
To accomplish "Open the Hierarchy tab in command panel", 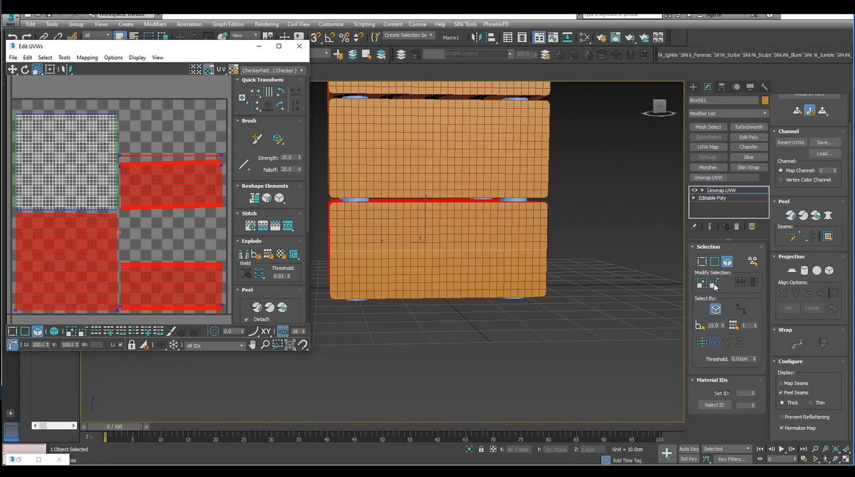I will click(722, 87).
